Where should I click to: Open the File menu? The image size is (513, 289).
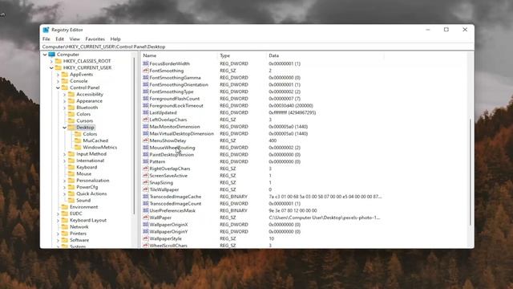click(x=46, y=39)
